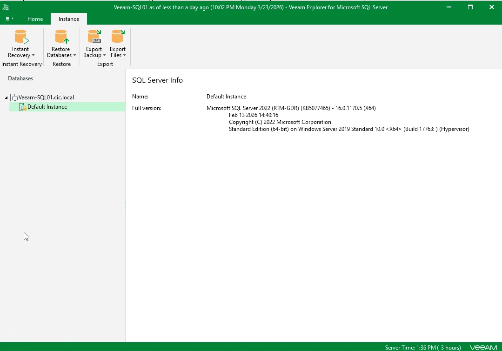The height and width of the screenshot is (351, 502).
Task: Click the Server Time status bar entry
Action: coord(423,347)
